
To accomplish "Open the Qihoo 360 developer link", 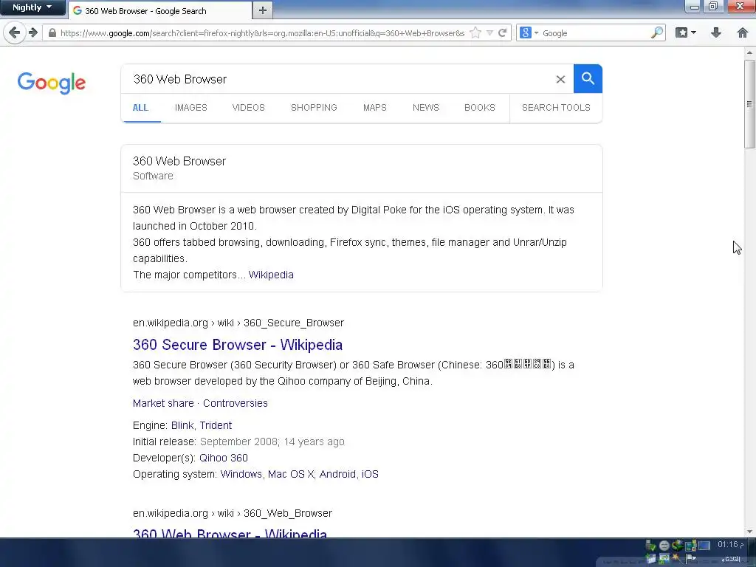I will [223, 458].
